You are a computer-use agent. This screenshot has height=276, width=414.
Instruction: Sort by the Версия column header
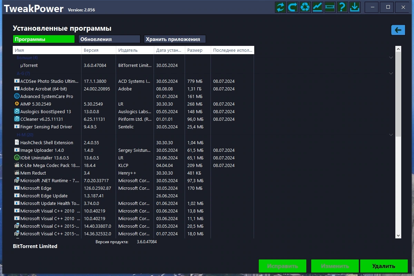[x=99, y=50]
